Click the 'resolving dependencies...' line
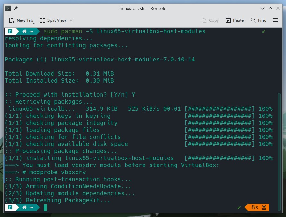Screen dimensions: 286x217 coord(49,38)
